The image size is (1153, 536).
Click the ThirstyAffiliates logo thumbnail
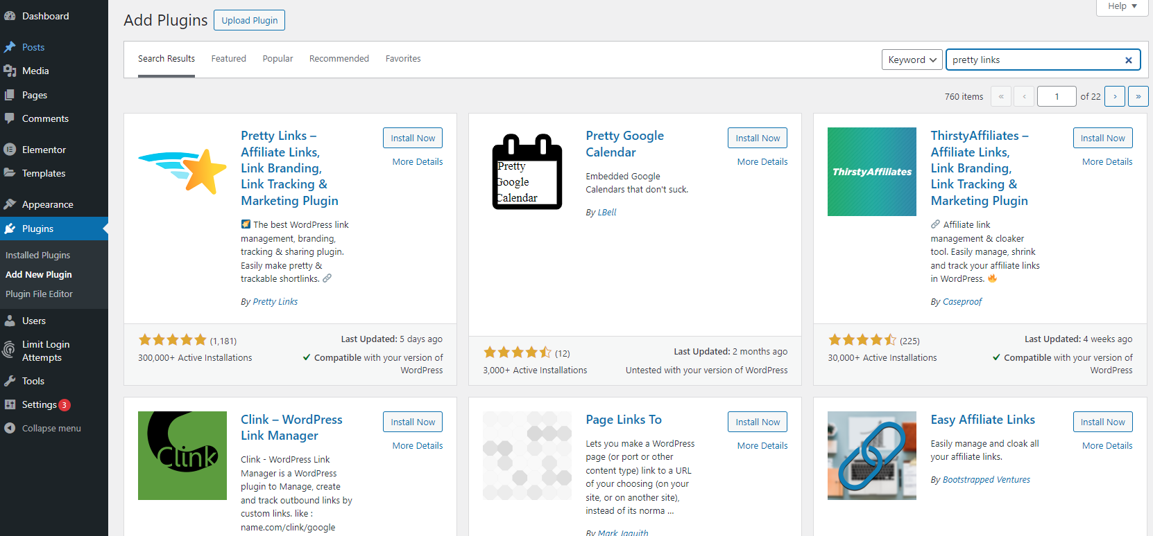(x=872, y=172)
